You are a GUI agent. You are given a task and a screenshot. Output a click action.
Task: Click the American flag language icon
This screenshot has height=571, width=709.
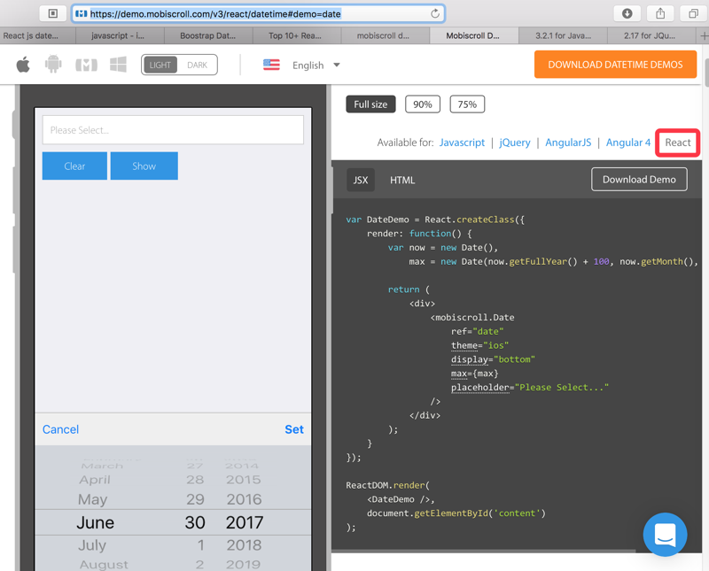click(271, 64)
